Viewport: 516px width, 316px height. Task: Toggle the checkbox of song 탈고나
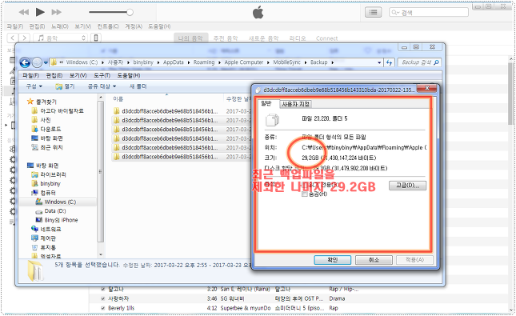103,290
